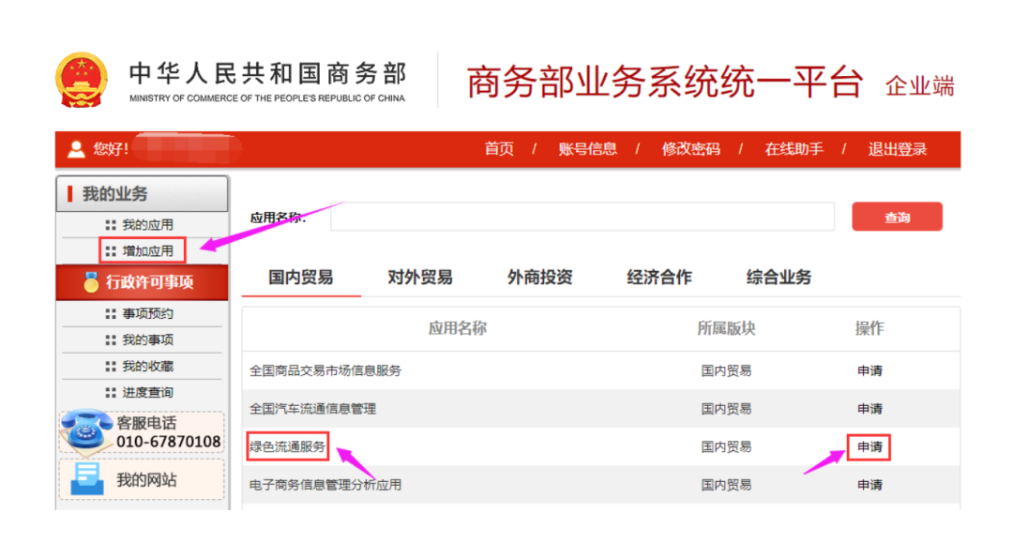Open 增加应用 in sidebar
This screenshot has width=1013, height=558.
(x=148, y=250)
